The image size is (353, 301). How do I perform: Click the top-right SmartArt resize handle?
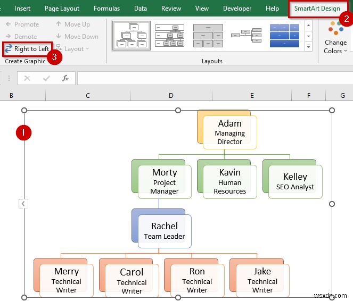click(x=332, y=111)
